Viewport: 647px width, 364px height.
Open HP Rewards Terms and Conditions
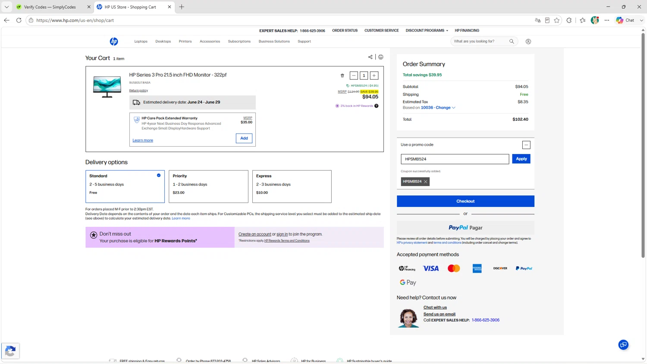pos(287,241)
